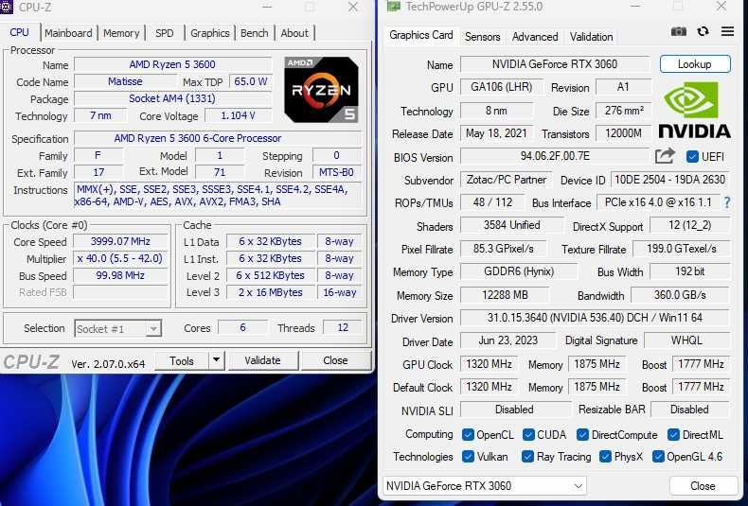Click the Validate button in CPU-Z
748x506 pixels.
click(262, 360)
